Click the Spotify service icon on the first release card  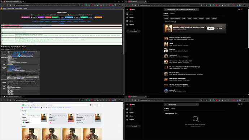pyautogui.click(x=23, y=122)
